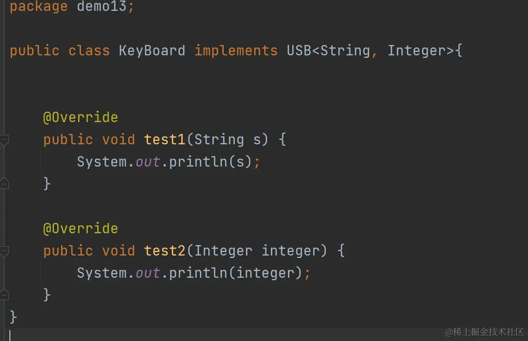Click the KeyBoard class name
This screenshot has height=341, width=528.
[x=152, y=50]
